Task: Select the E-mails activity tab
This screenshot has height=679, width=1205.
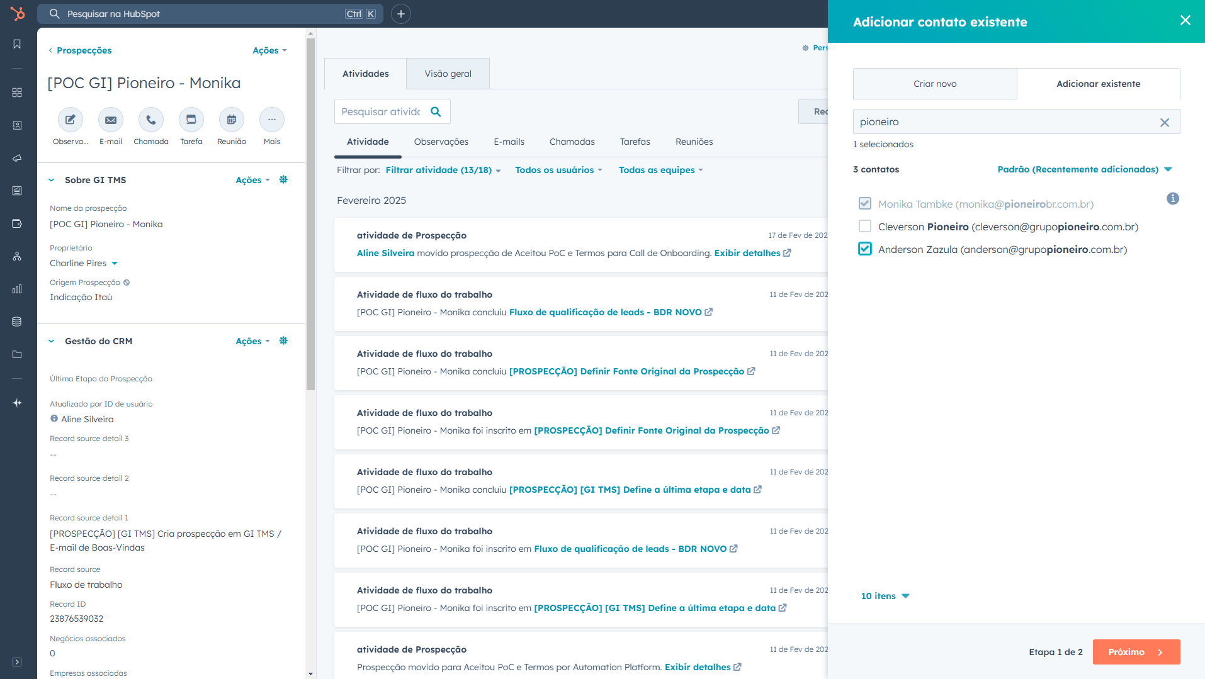Action: [509, 142]
